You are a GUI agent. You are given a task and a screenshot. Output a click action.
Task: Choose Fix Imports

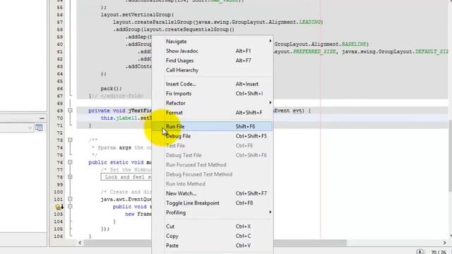pos(213,94)
